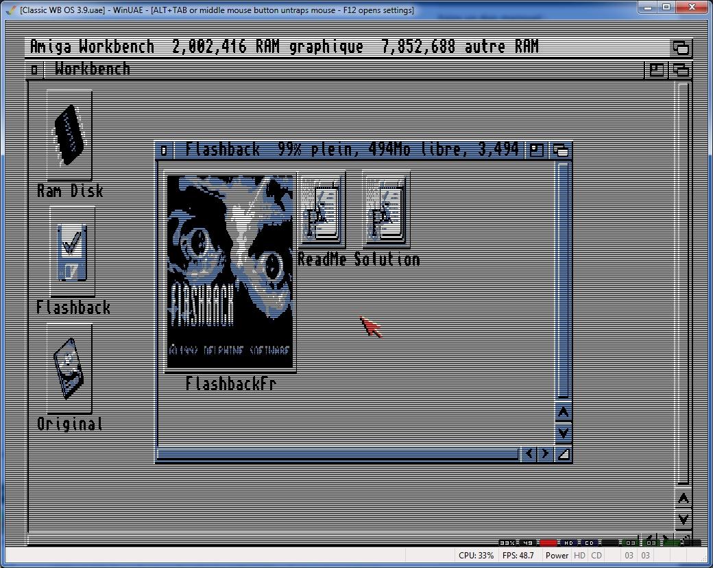Select the Original hard drive icon
This screenshot has height=568, width=713.
pos(69,369)
